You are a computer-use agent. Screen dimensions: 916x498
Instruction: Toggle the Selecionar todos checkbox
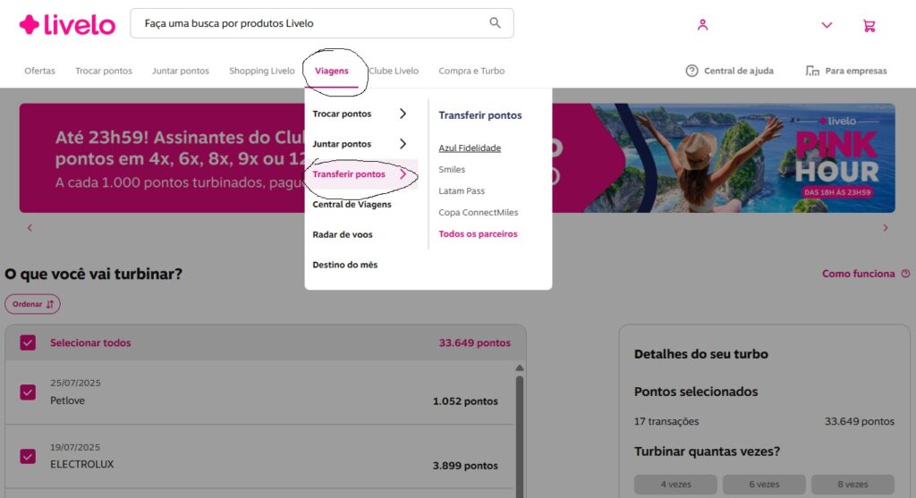pyautogui.click(x=28, y=342)
